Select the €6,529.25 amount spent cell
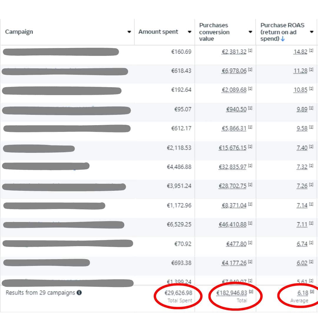318x318 pixels. pyautogui.click(x=179, y=224)
